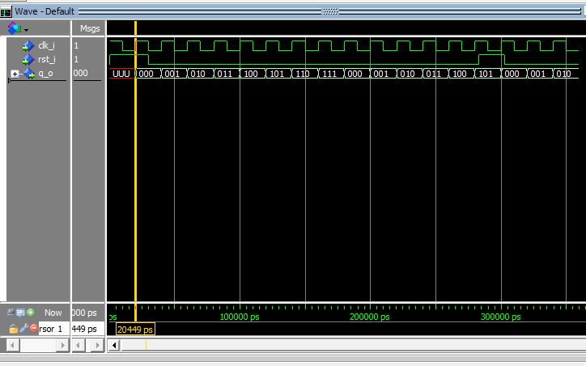Click the yellow cursor mark on the waveform scrollbar
586x366 pixels.
click(x=146, y=345)
